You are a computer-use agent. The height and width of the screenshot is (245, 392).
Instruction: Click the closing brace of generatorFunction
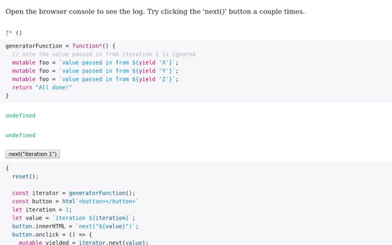point(7,96)
